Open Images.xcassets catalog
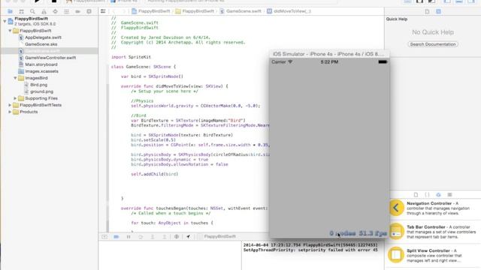The image size is (481, 270). (41, 71)
